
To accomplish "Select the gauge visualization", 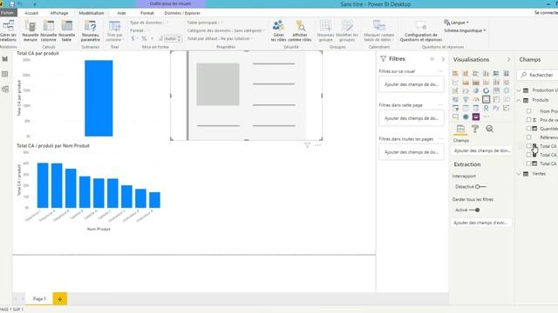I will click(476, 99).
